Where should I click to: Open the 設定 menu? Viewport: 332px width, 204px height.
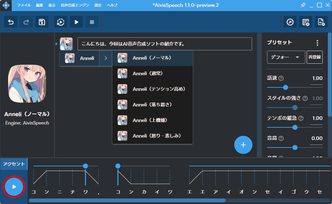tap(98, 5)
